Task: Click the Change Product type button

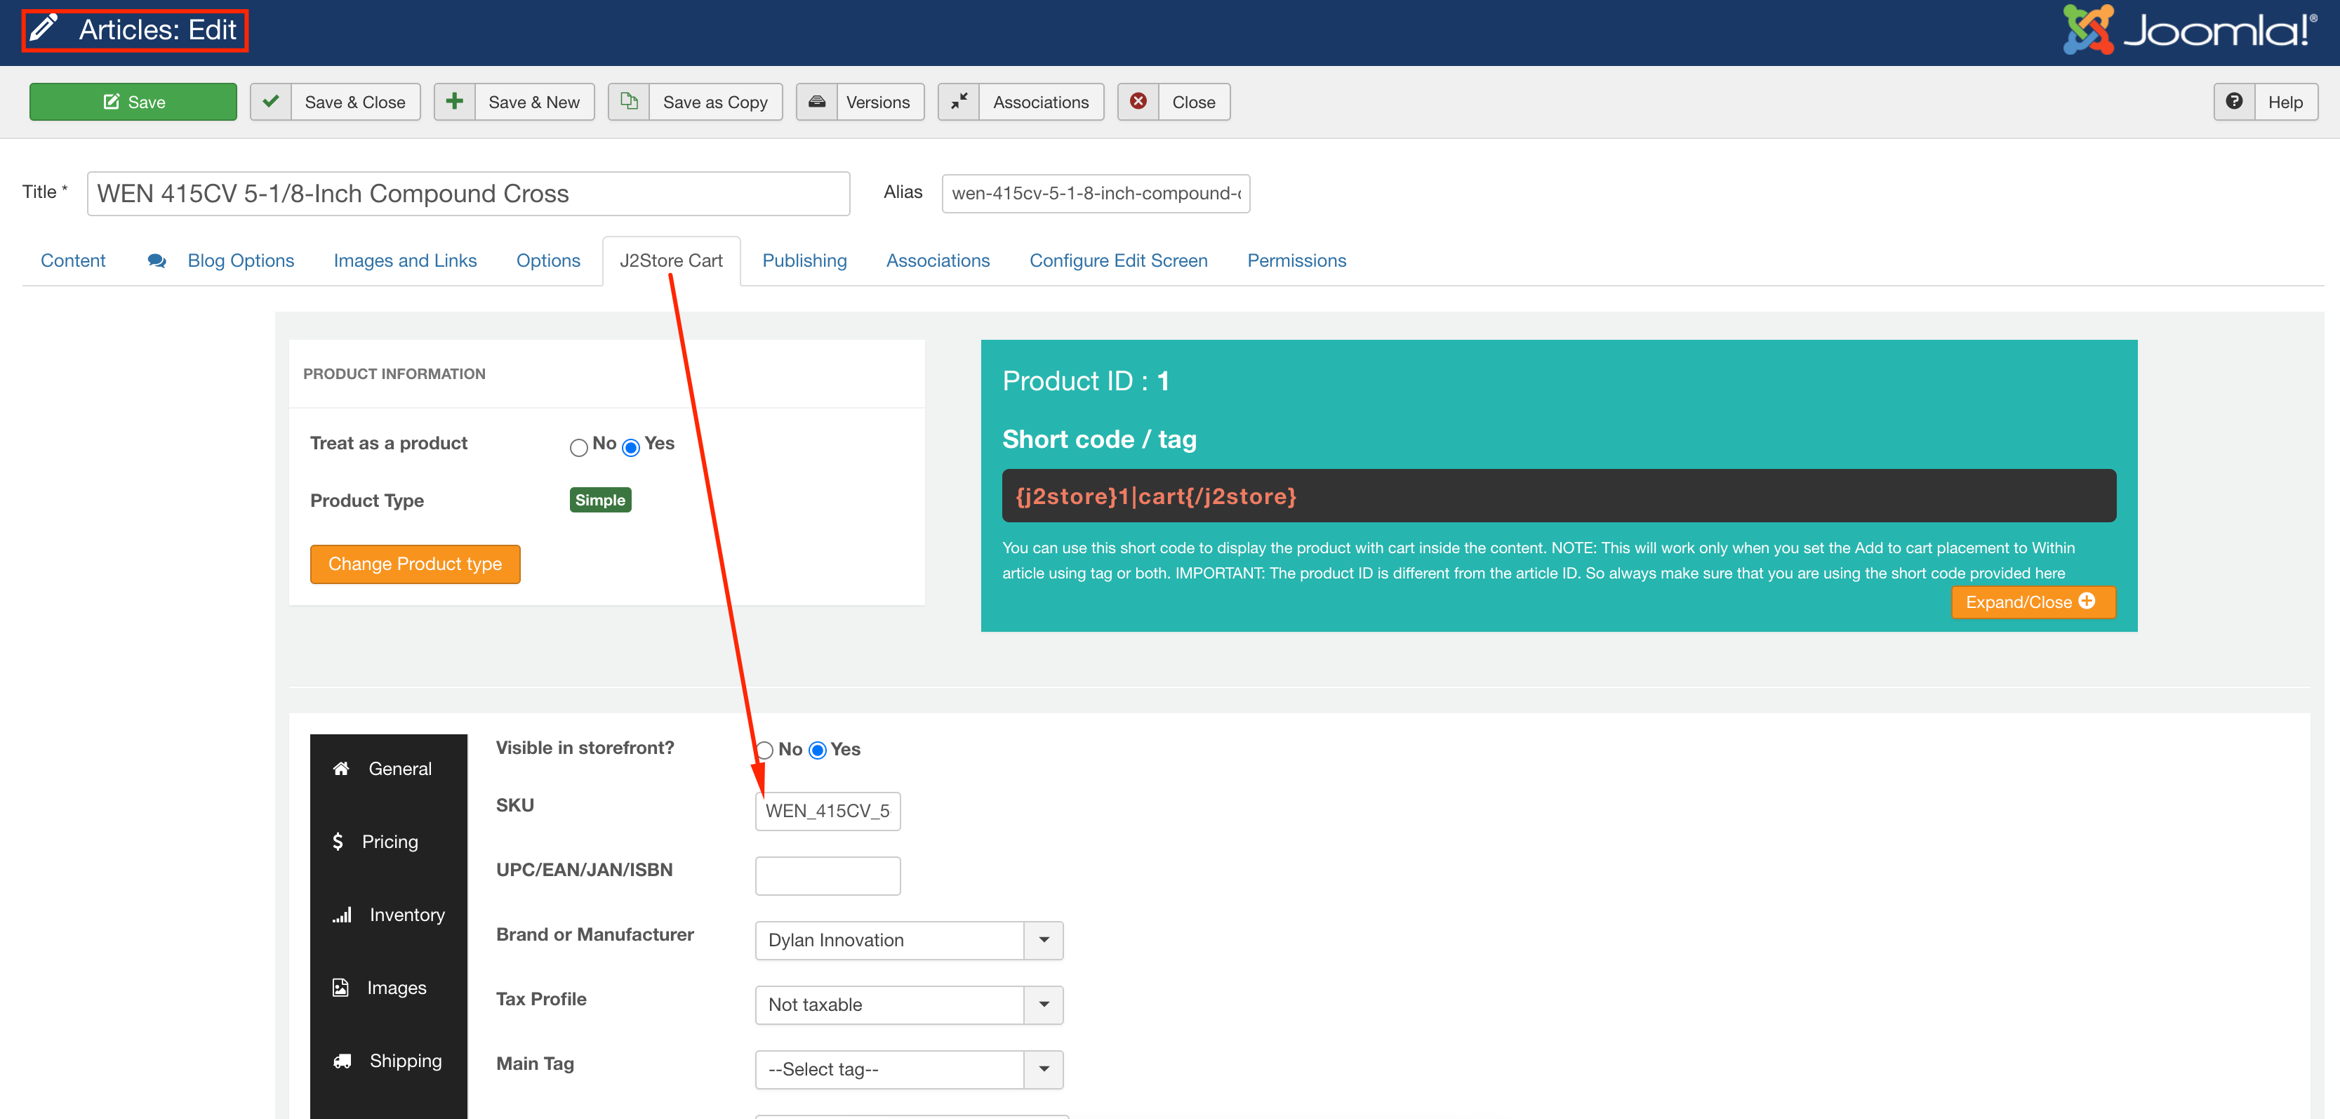Action: (415, 564)
